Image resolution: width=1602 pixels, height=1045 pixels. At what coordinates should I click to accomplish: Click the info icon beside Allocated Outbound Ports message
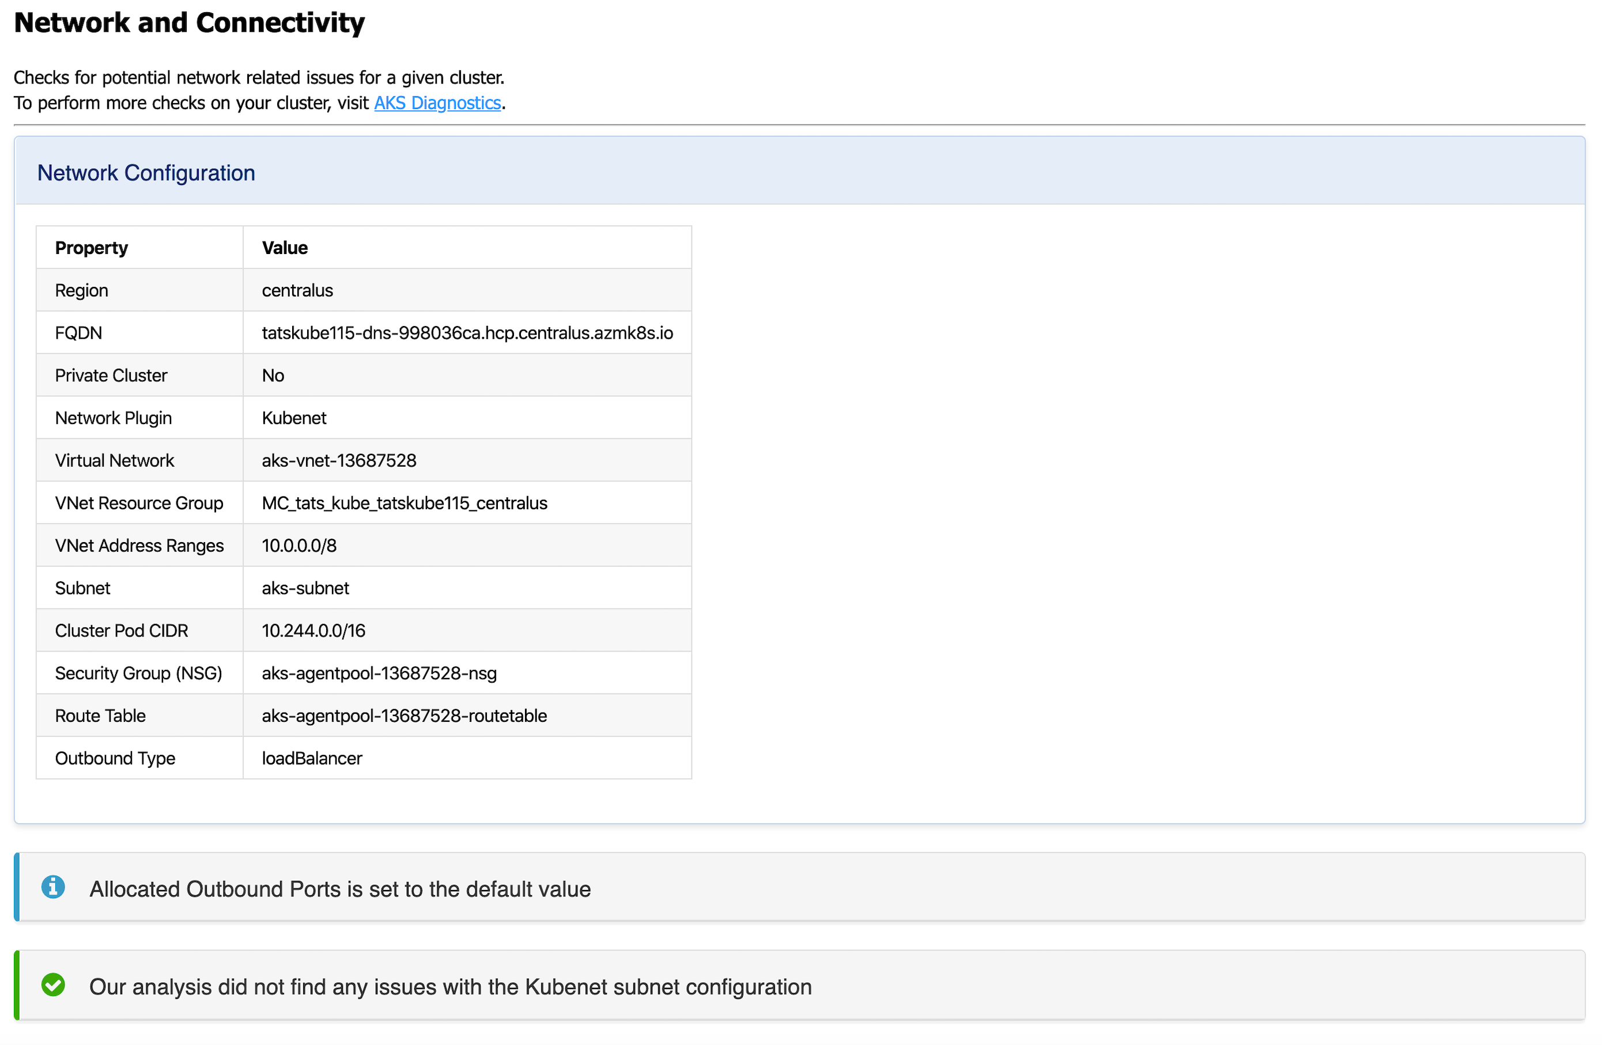pyautogui.click(x=53, y=888)
